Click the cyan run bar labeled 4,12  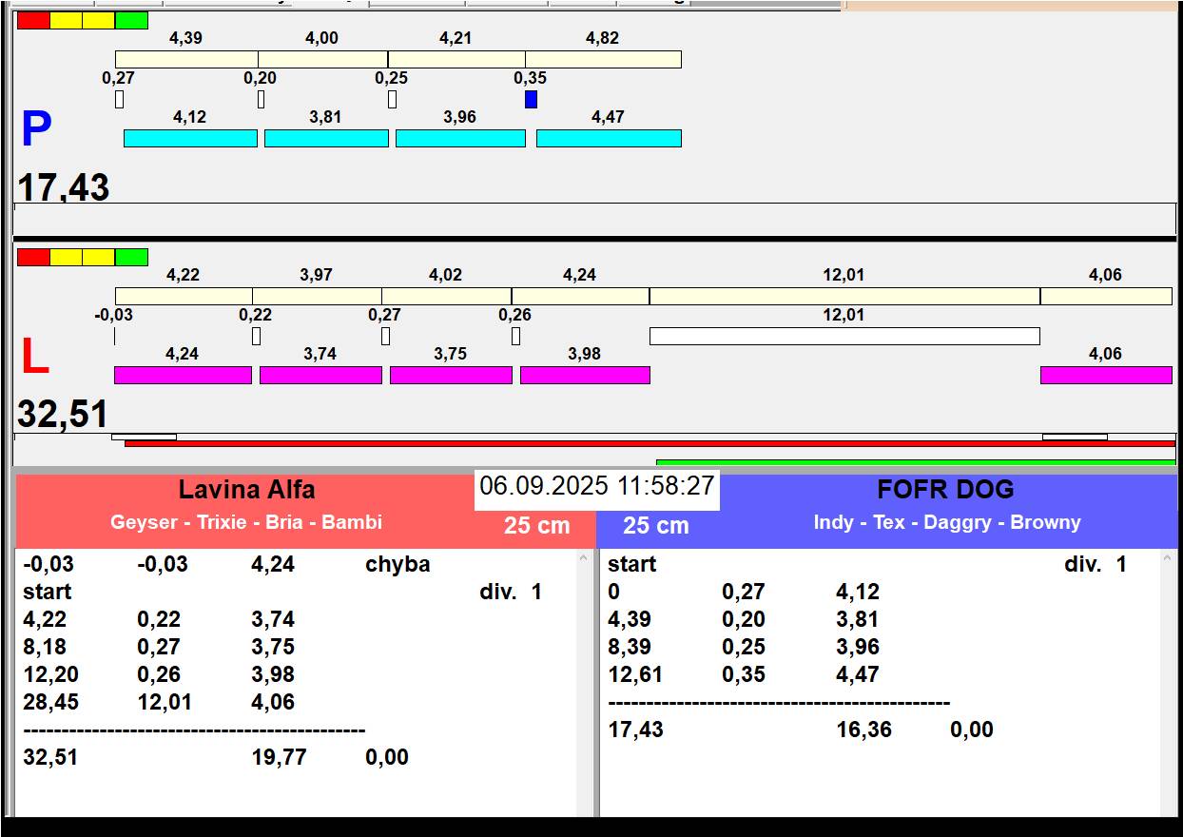190,138
